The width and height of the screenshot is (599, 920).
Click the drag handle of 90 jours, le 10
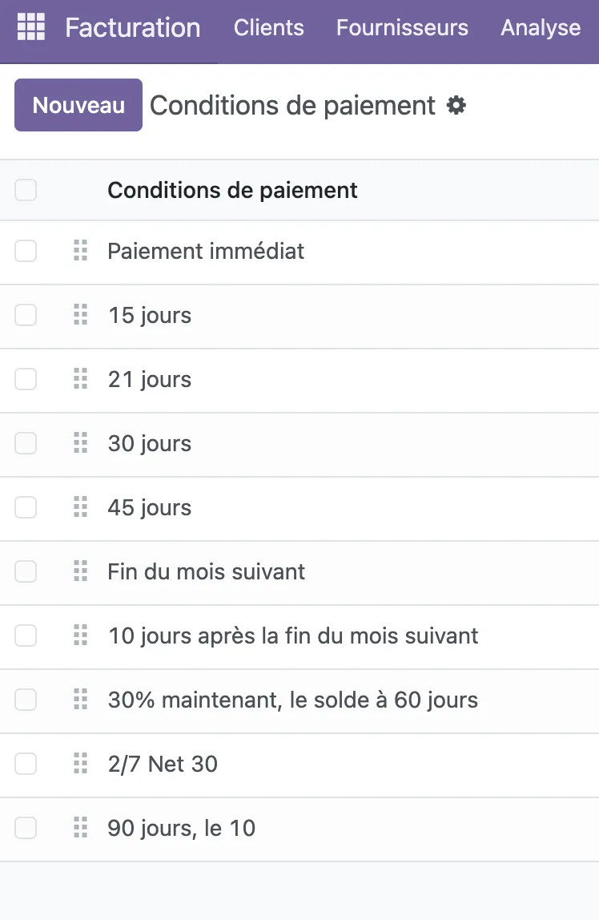[x=81, y=827]
